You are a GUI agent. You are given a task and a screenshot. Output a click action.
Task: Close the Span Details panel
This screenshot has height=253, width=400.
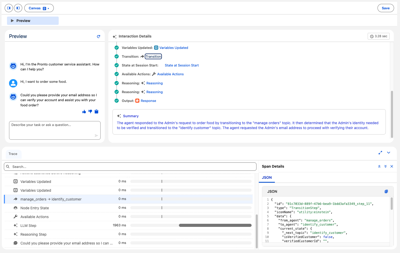(x=392, y=166)
